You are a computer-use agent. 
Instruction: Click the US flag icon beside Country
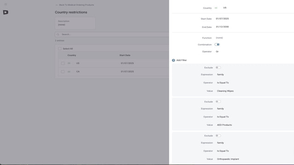tap(216, 8)
